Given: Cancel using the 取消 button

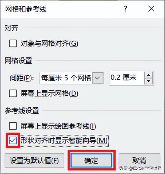Looking at the screenshot, I should click(140, 161).
